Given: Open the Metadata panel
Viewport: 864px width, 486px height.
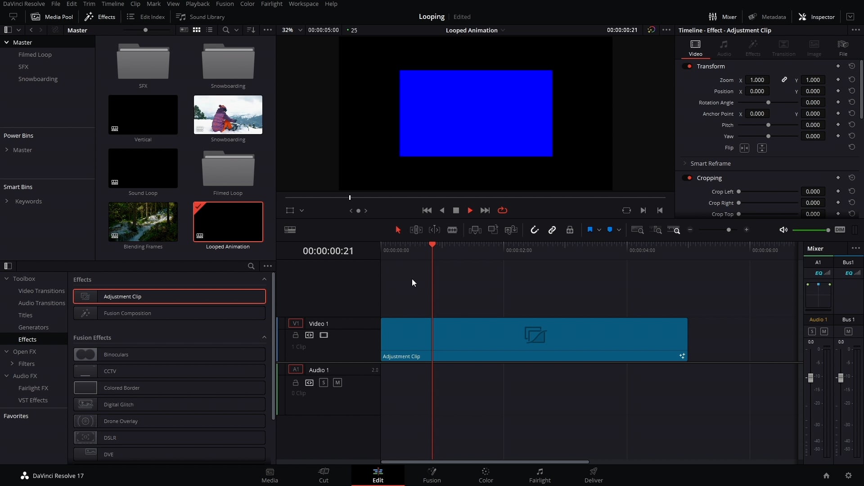Looking at the screenshot, I should point(768,17).
